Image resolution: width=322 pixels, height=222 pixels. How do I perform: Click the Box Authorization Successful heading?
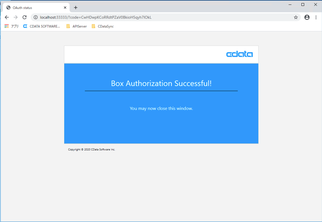[161, 83]
